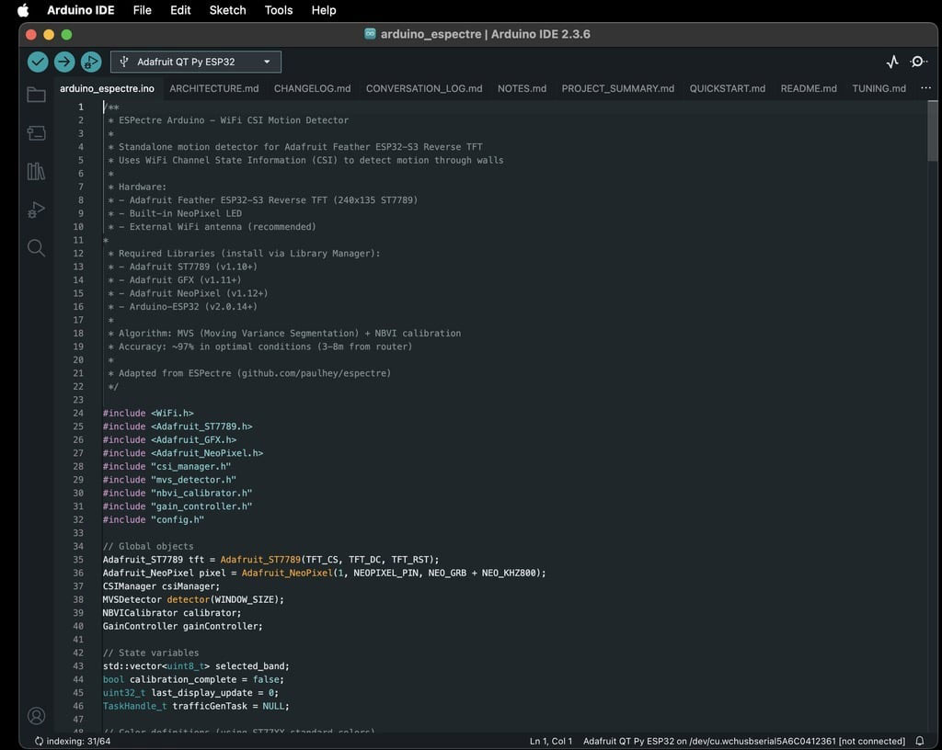The image size is (942, 750).
Task: Click 'GainController gainController;' code line
Action: [183, 626]
